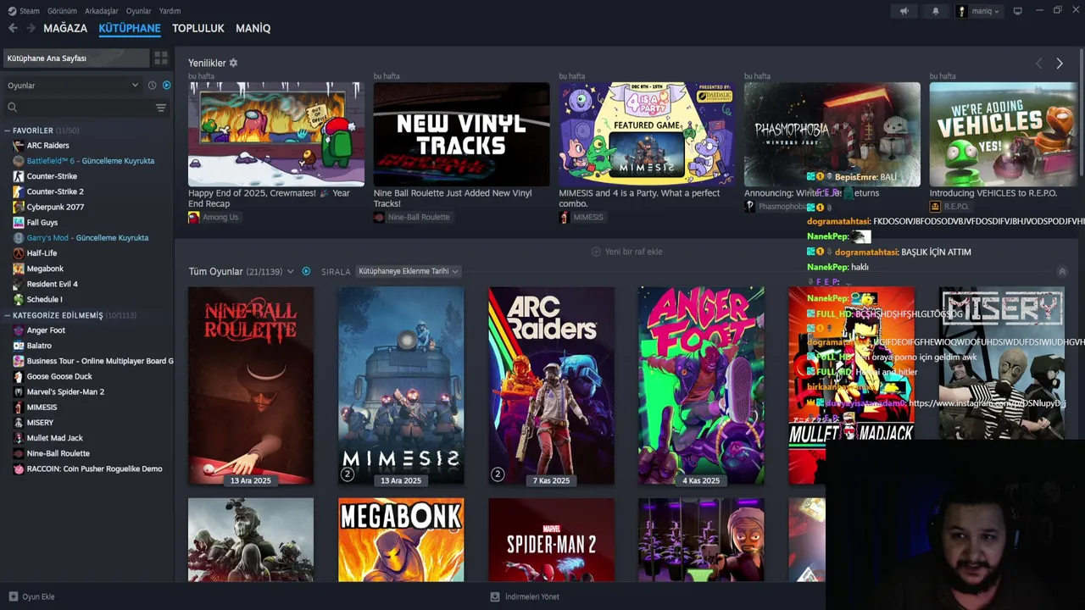Go back with the navigation back arrow
This screenshot has height=610, width=1085.
point(13,28)
